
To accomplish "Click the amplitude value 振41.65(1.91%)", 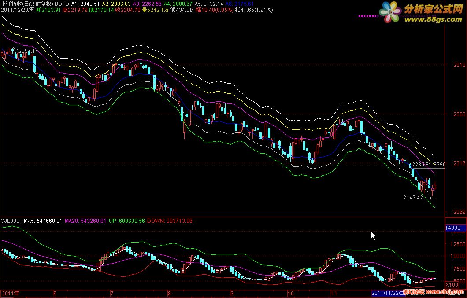I will [x=254, y=10].
